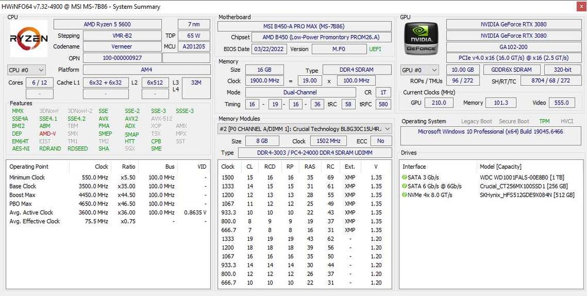Click the AM4 platform field

coord(147,70)
